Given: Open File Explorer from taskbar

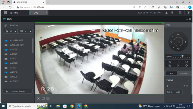Looking at the screenshot, I should click(x=58, y=106).
